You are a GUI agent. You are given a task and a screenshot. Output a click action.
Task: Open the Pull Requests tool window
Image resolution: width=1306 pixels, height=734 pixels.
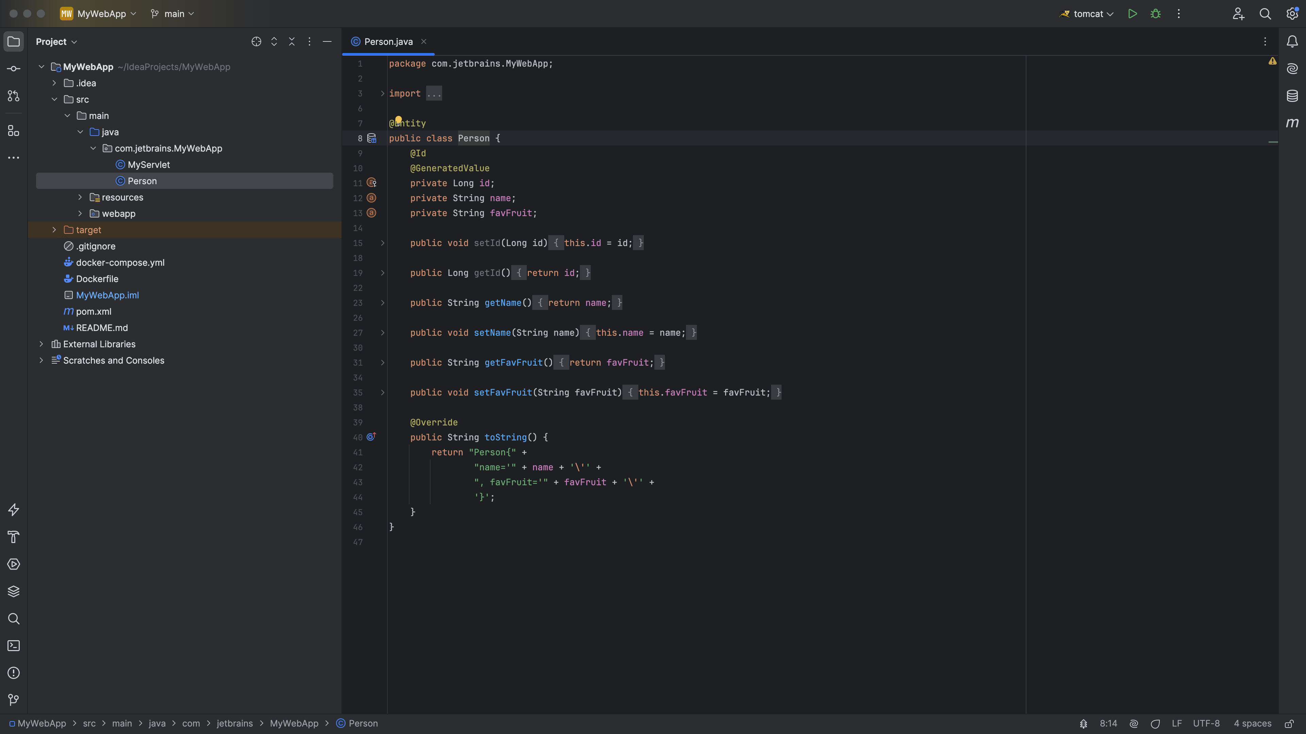tap(14, 96)
